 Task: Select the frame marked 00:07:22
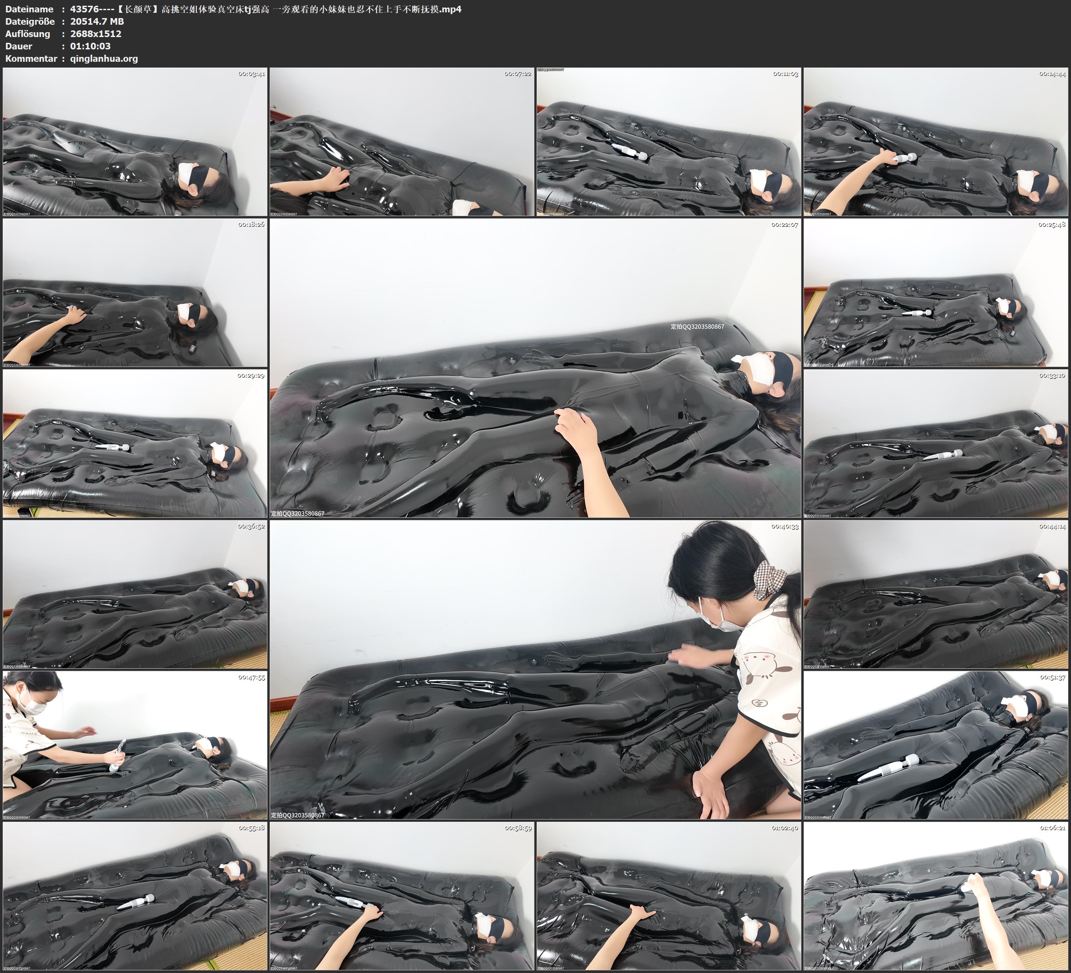(x=402, y=141)
